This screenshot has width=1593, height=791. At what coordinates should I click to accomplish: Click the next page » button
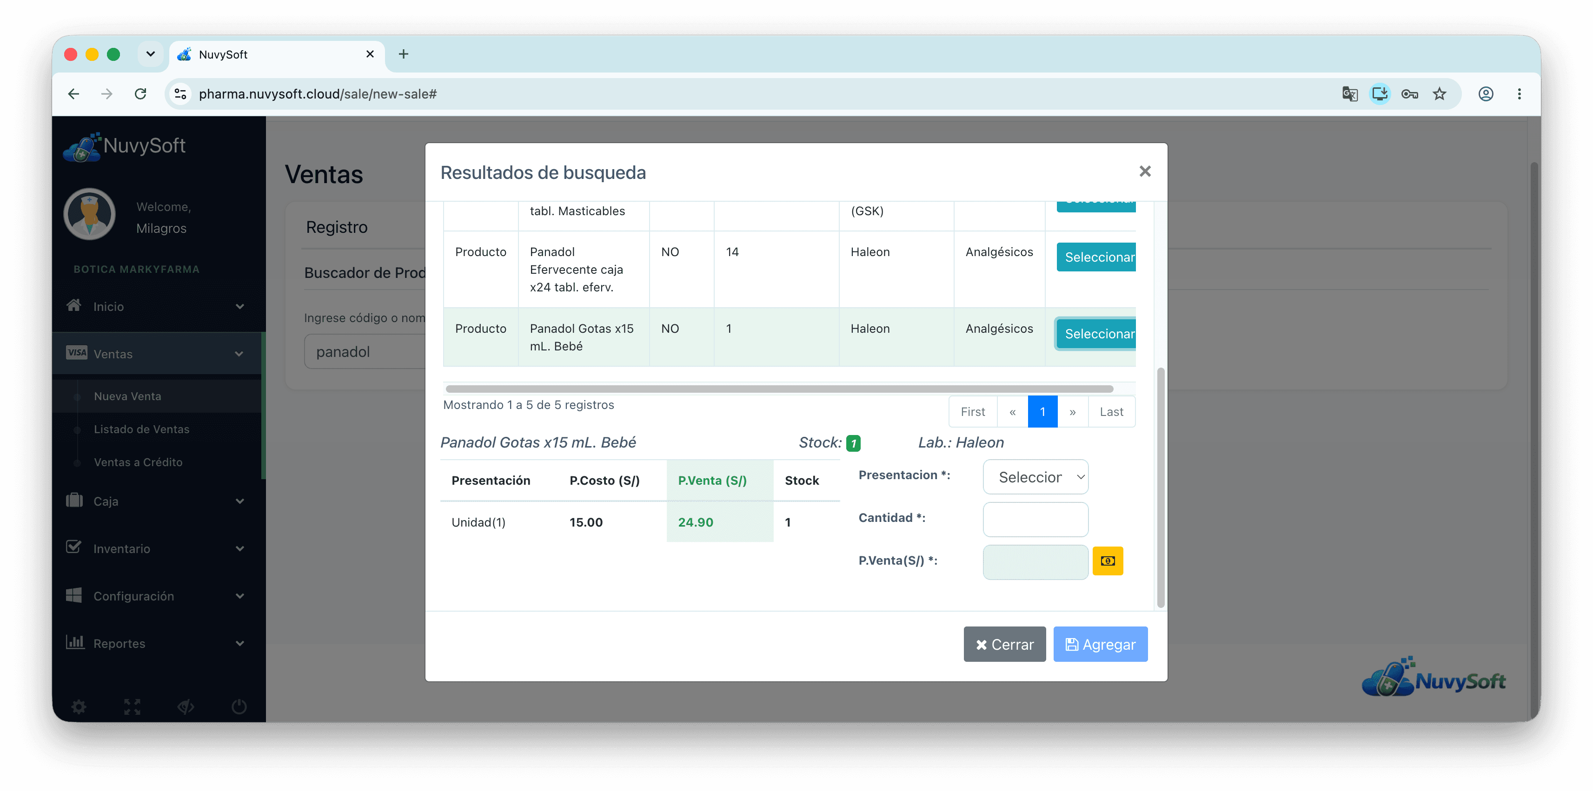(1072, 412)
